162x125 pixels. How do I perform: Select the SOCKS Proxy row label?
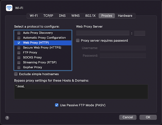[x=32, y=58]
